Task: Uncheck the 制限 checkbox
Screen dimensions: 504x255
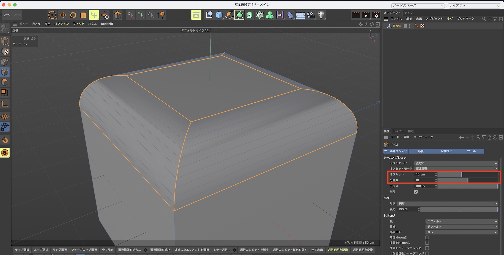Action: coord(416,192)
